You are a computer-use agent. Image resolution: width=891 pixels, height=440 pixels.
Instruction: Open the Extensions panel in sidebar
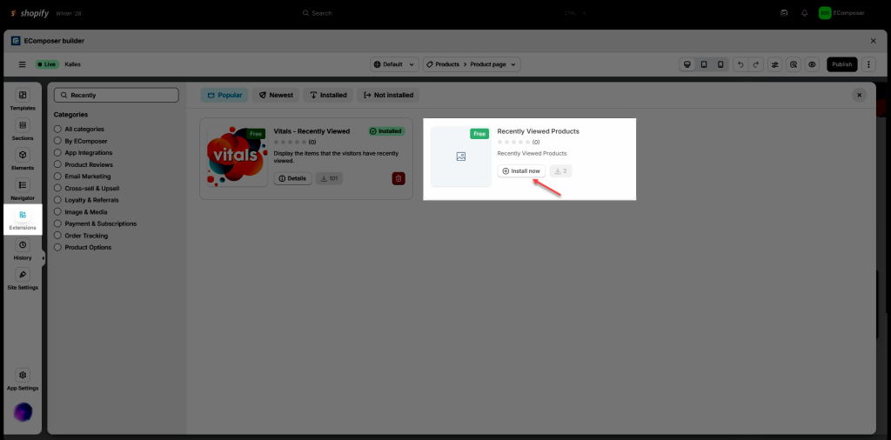(x=23, y=219)
